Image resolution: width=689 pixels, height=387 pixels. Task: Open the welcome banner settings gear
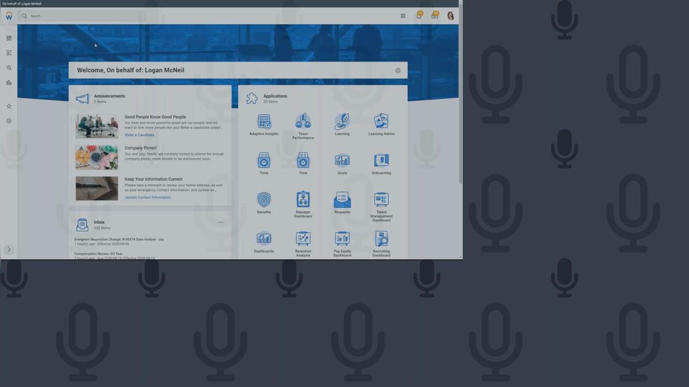click(398, 71)
